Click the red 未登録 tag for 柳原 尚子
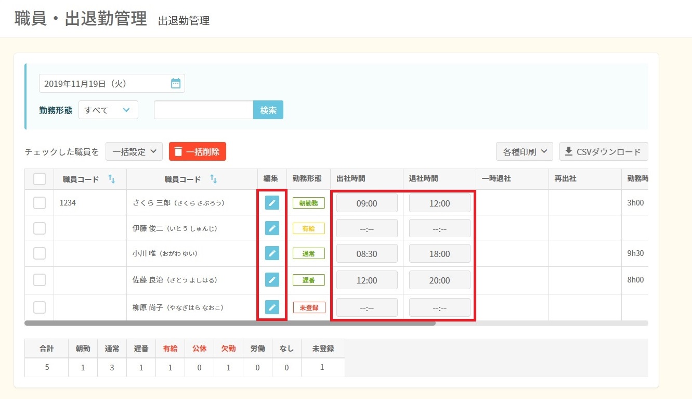 [x=309, y=307]
